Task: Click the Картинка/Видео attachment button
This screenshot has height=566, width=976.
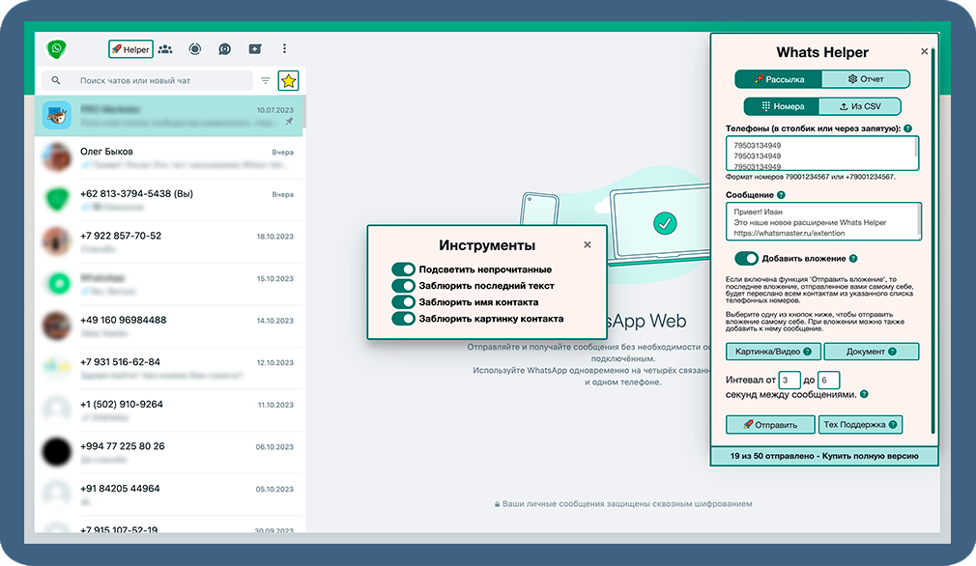Action: click(x=772, y=352)
